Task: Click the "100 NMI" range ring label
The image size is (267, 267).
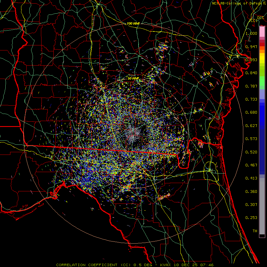Action: click(x=133, y=23)
